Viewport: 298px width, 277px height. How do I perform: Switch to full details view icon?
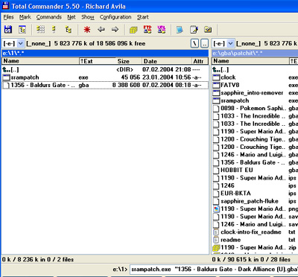coord(54,30)
